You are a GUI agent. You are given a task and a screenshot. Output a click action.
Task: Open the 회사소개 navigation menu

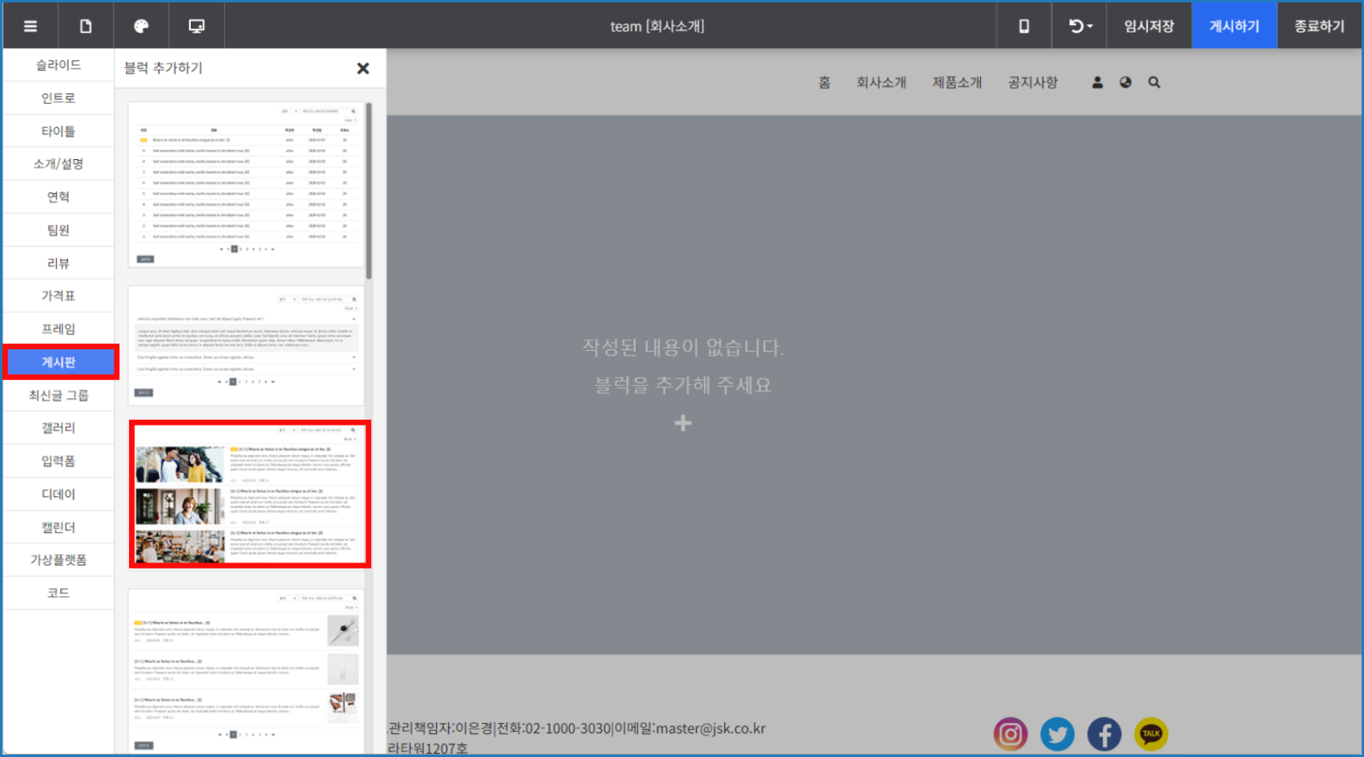click(881, 82)
